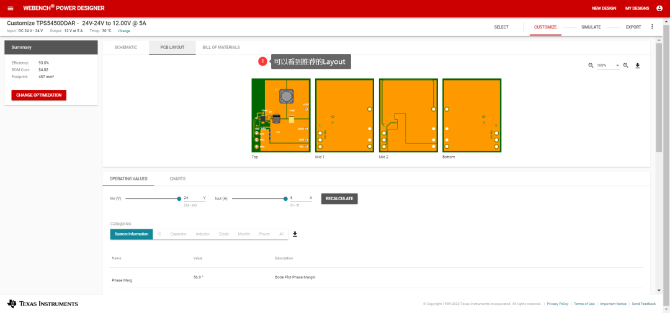Open the Bottom layer thumbnail
Screen dimensions: 670x313
tap(472, 115)
